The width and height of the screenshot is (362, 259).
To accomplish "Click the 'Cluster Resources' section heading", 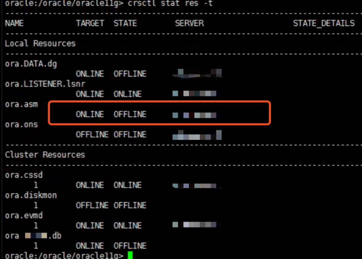I will coord(45,155).
